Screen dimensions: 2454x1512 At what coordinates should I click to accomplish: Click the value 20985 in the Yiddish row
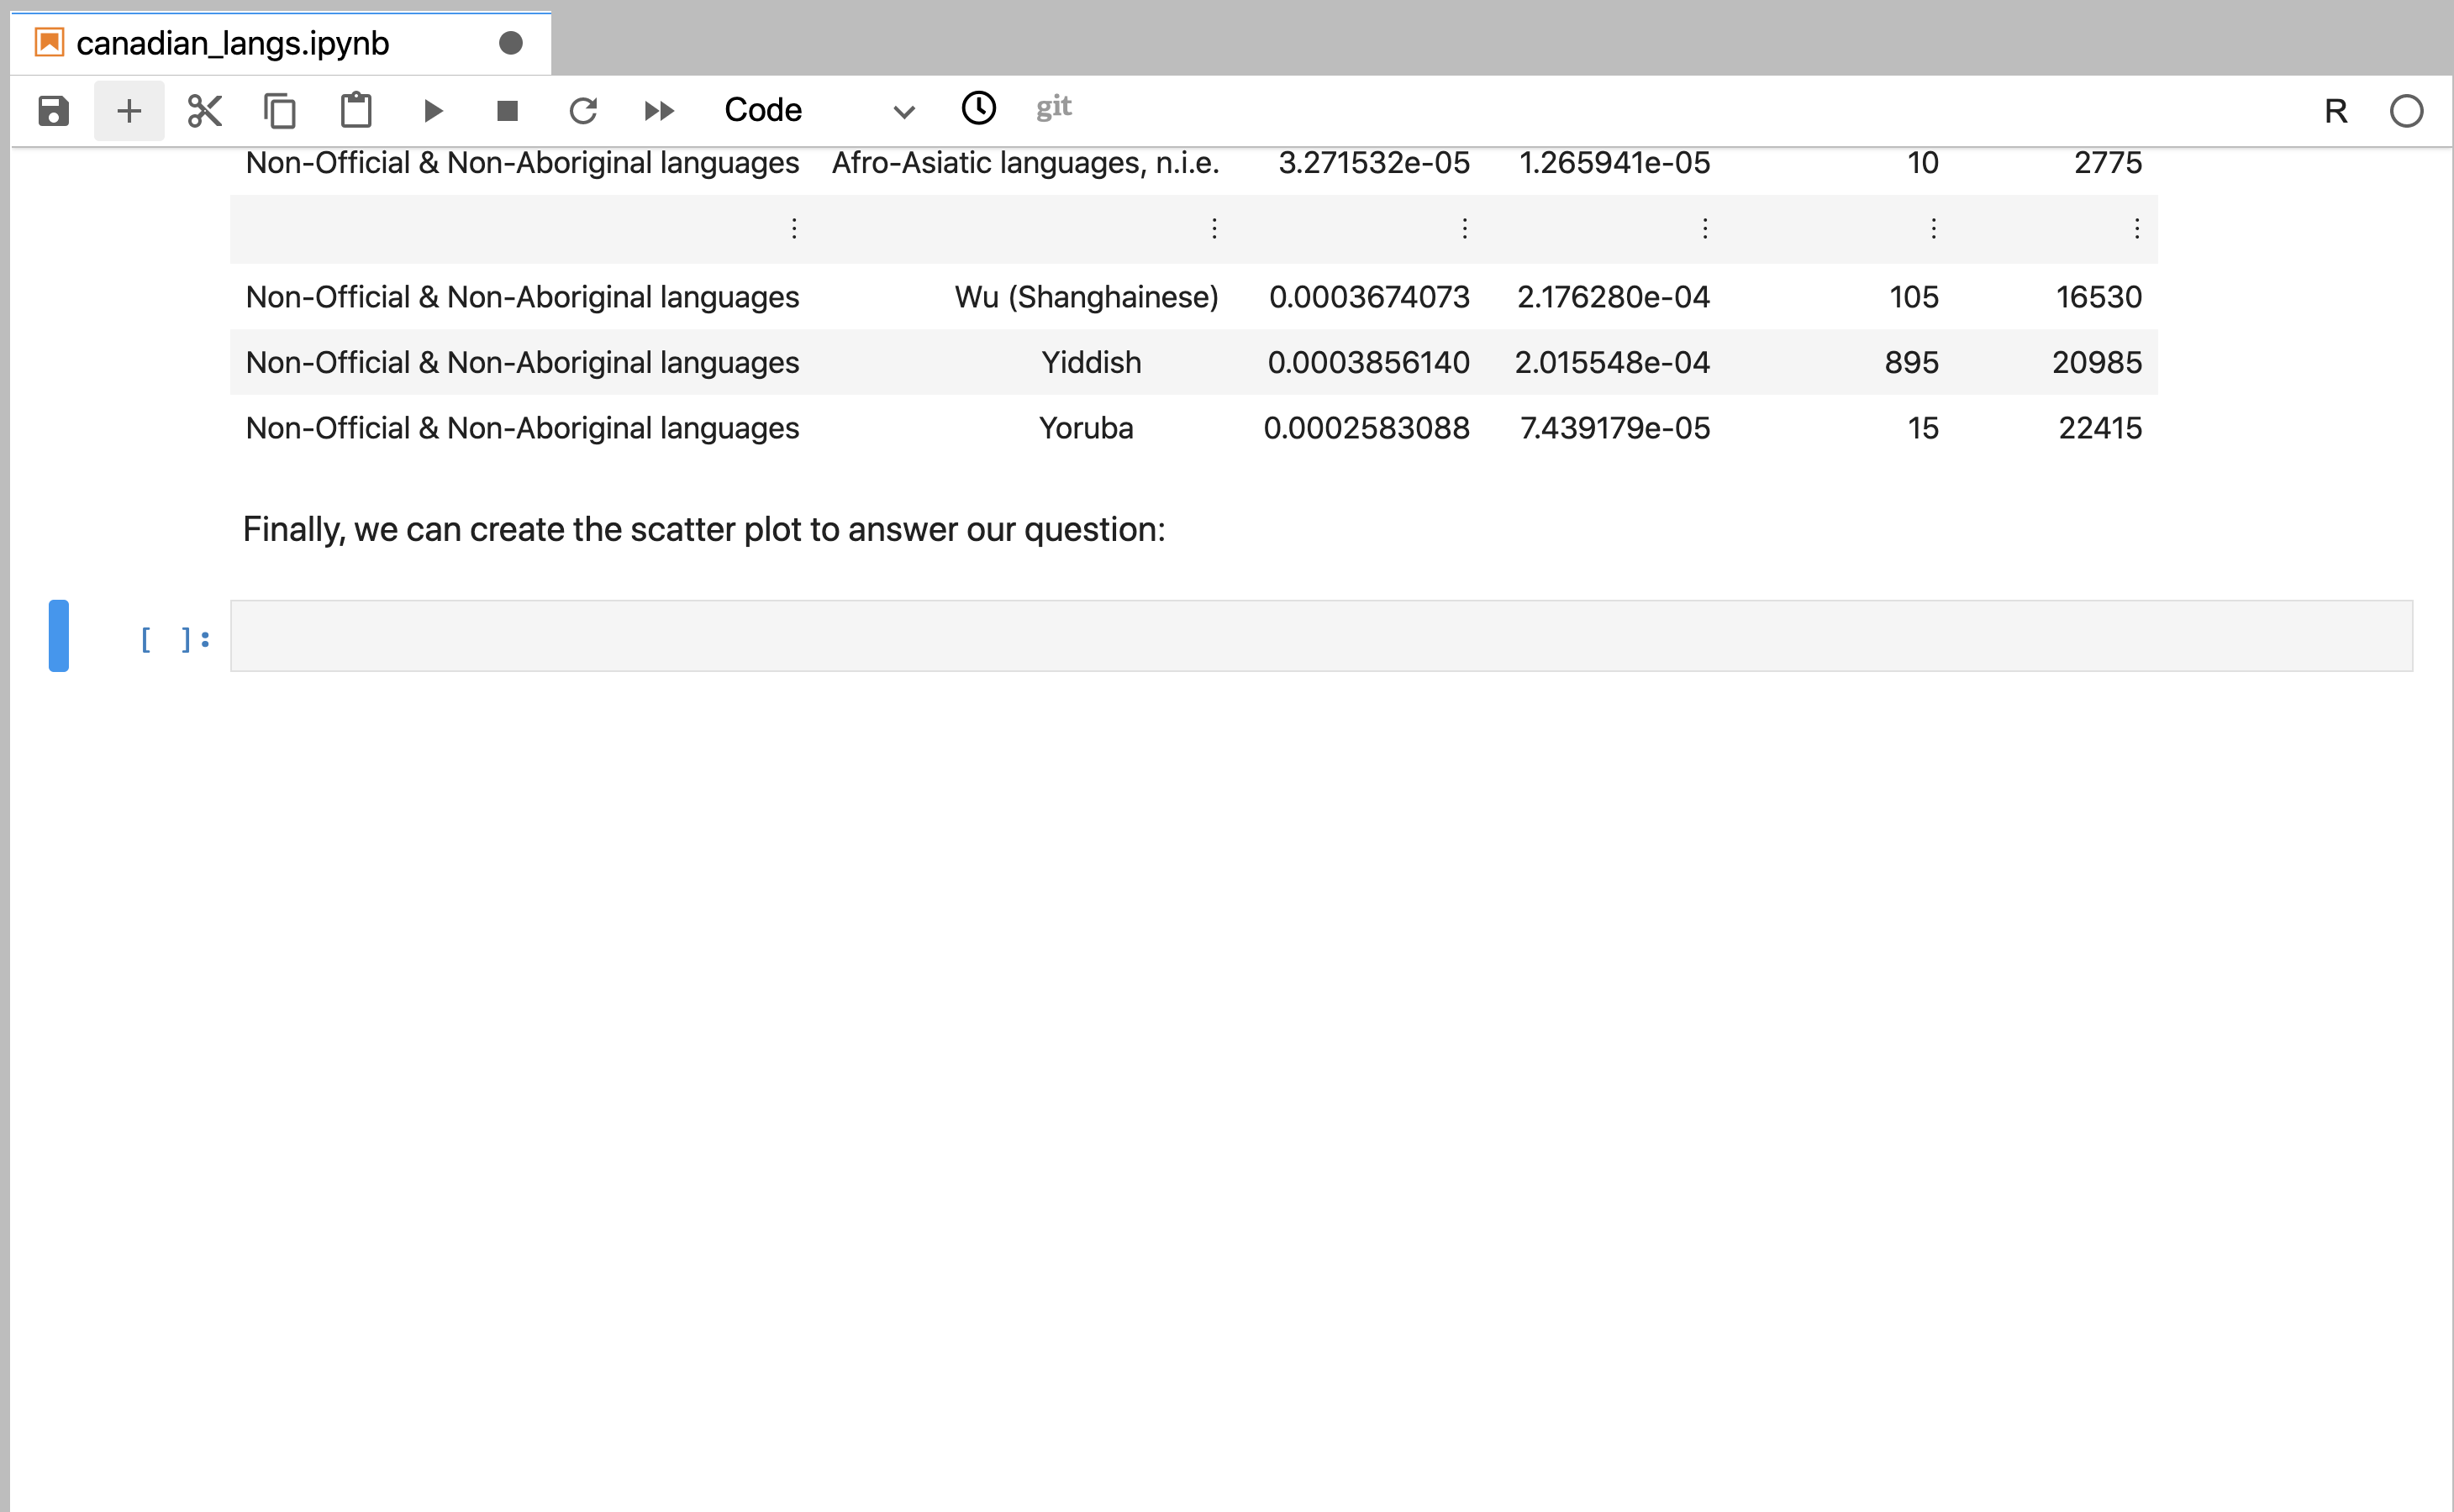pos(2096,362)
